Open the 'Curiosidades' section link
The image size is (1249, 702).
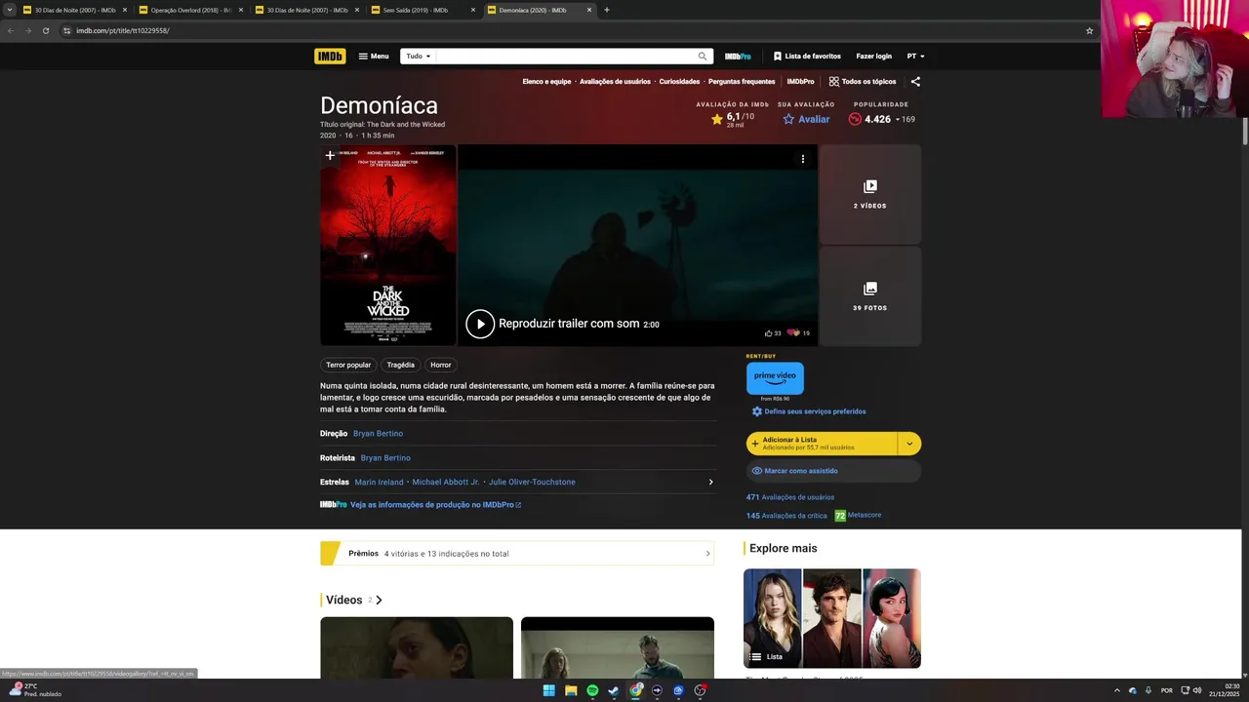(x=679, y=82)
